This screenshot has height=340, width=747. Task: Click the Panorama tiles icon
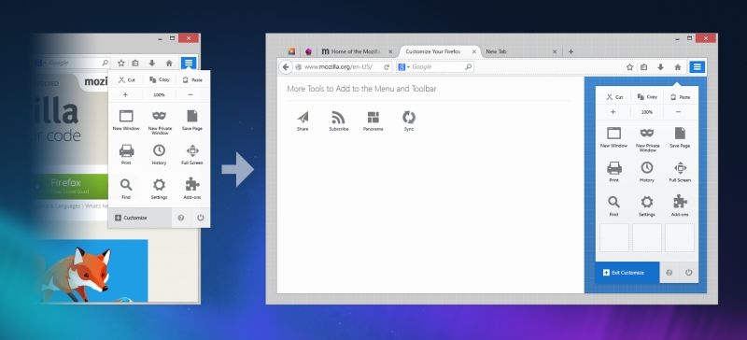(373, 118)
